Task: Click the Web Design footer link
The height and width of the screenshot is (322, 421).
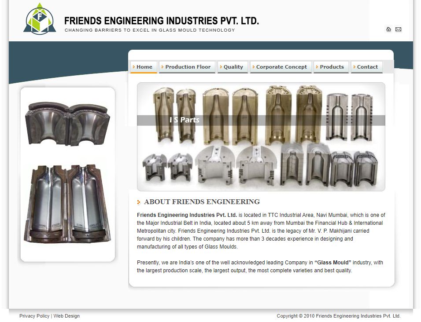Action: [x=66, y=316]
